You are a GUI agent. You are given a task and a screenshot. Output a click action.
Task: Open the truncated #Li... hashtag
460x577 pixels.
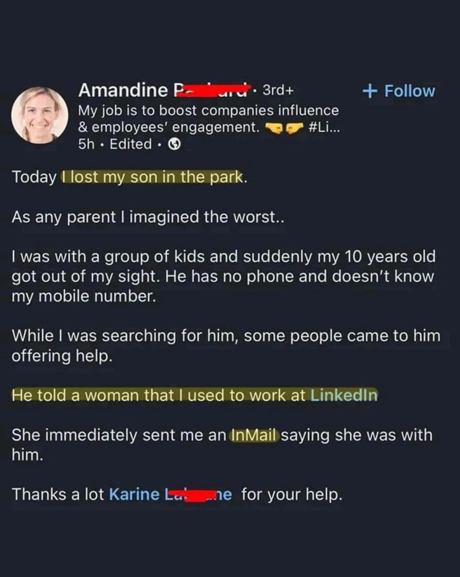[x=324, y=127]
